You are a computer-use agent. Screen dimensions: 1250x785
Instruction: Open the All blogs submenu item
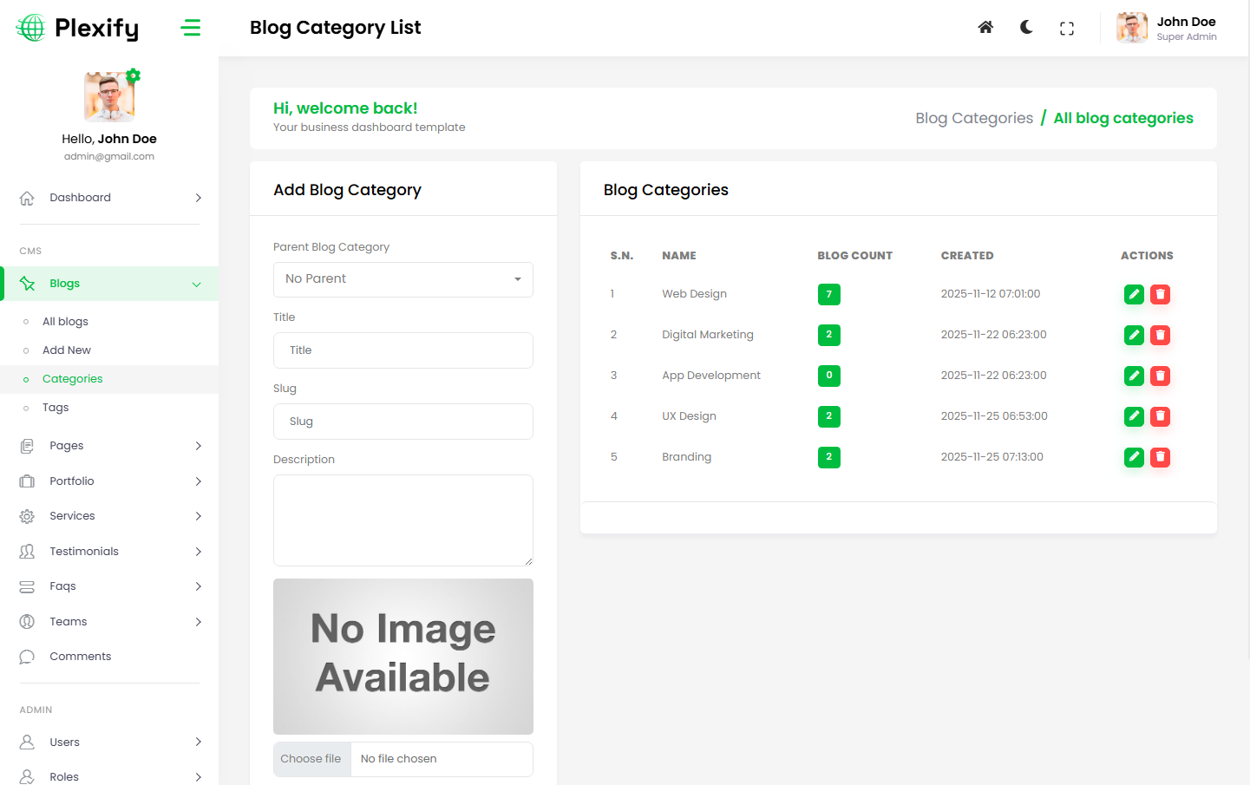(x=65, y=322)
